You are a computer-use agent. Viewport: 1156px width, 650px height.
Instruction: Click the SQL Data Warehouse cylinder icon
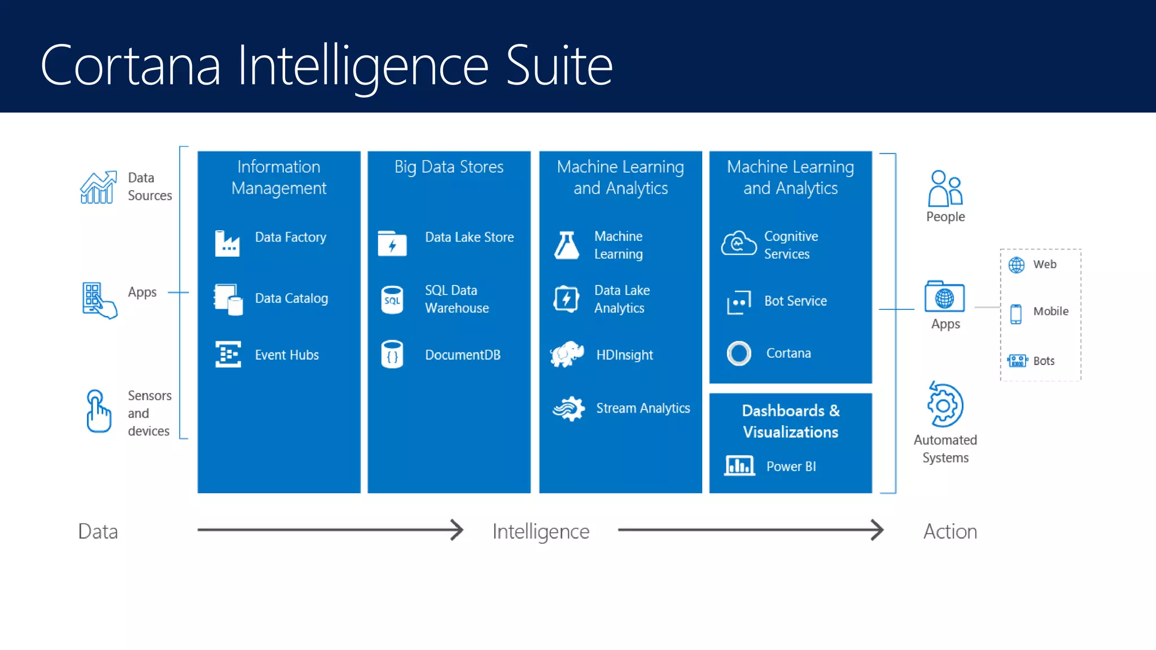point(392,300)
